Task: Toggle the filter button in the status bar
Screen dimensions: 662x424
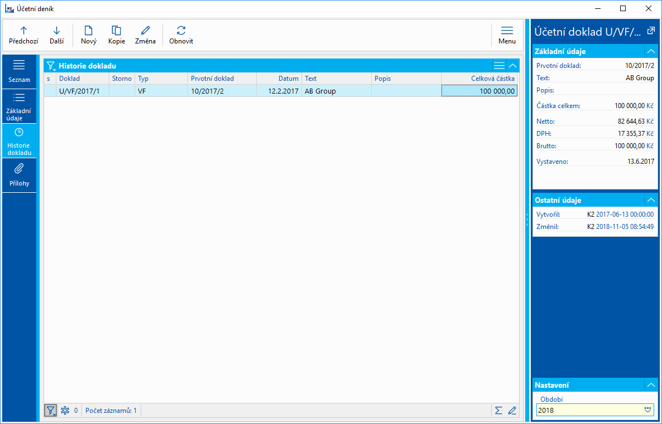Action: [x=51, y=410]
